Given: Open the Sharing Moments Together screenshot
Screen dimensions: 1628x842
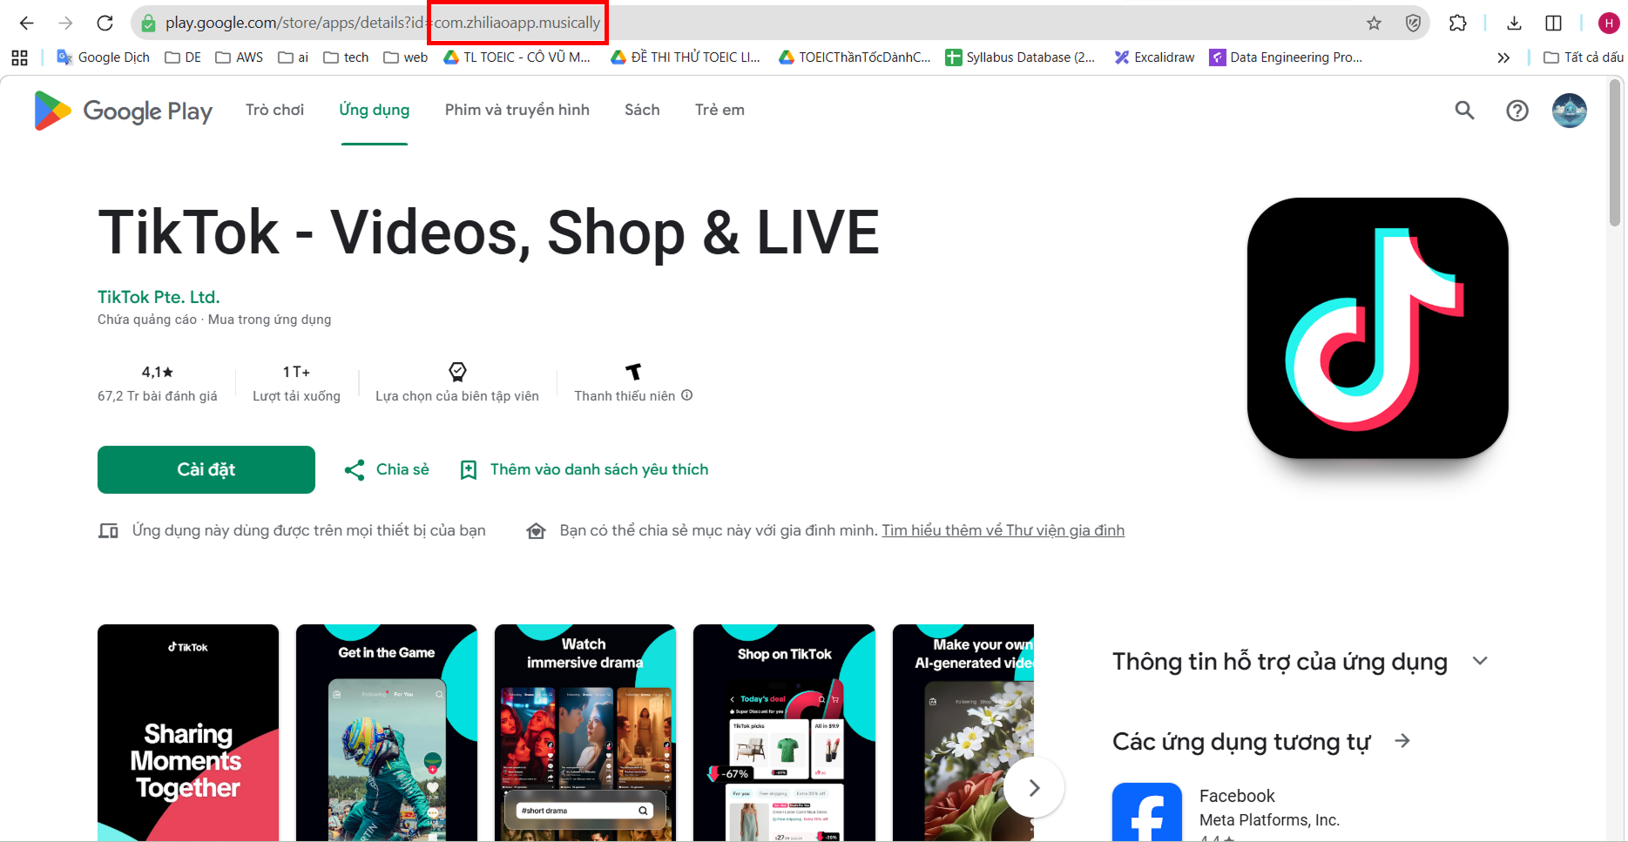Looking at the screenshot, I should click(x=188, y=732).
